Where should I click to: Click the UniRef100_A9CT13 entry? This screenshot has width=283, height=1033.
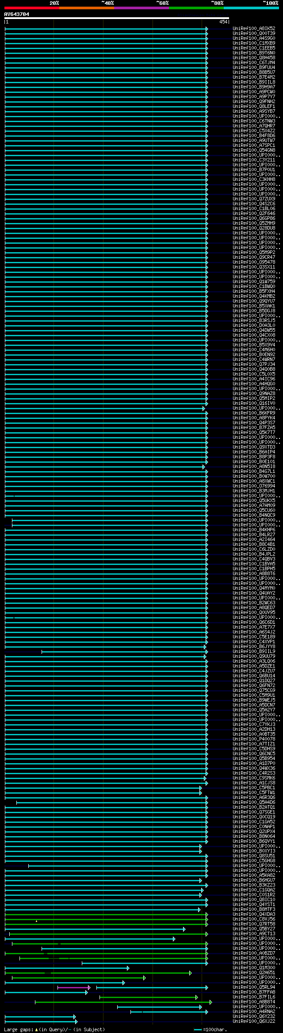[x=254, y=934]
